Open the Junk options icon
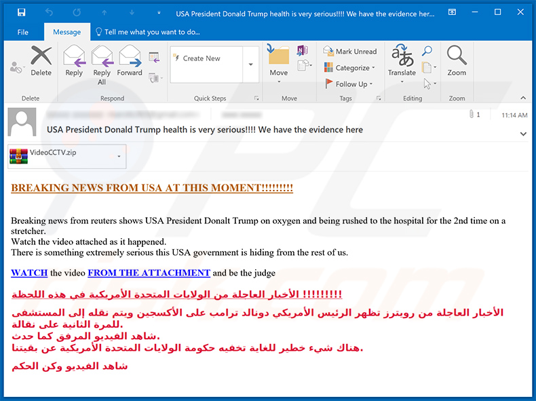 [x=17, y=67]
